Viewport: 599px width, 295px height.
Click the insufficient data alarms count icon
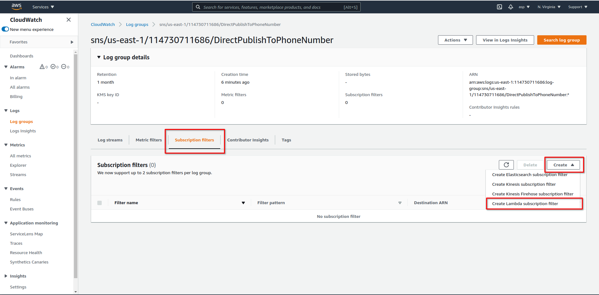pyautogui.click(x=64, y=67)
